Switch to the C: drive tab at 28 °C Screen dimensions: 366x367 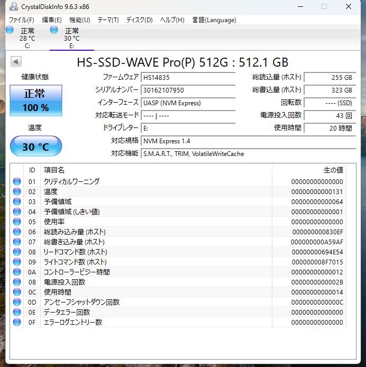tap(28, 38)
